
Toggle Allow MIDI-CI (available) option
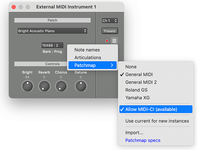tap(156, 109)
